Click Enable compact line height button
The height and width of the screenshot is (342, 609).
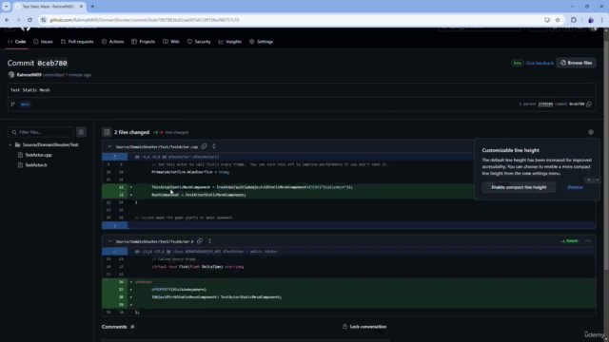click(519, 187)
